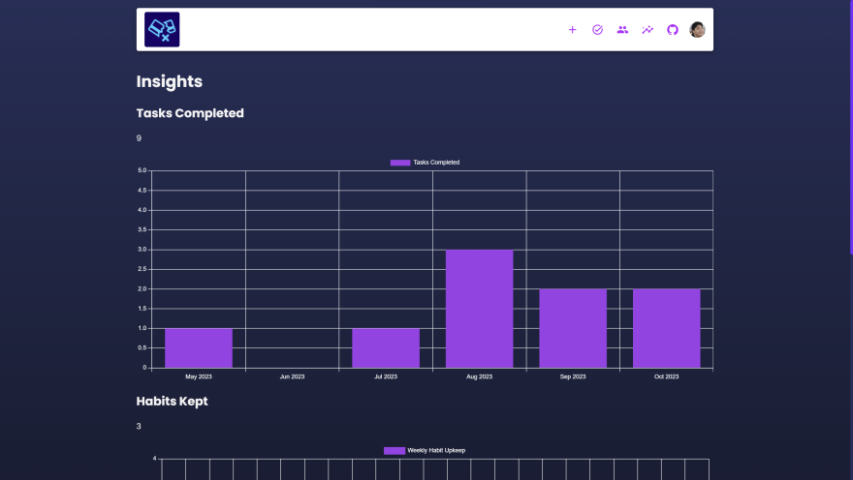Click the tasks completed count 9
The width and height of the screenshot is (853, 480).
pos(139,138)
